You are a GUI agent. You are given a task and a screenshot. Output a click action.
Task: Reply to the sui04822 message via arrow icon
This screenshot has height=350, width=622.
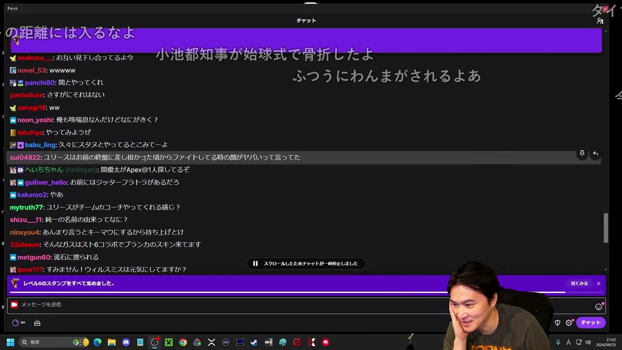[595, 154]
